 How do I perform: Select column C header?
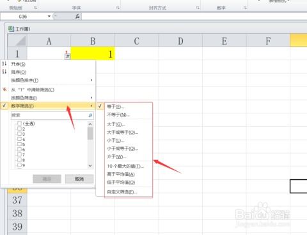(x=137, y=41)
